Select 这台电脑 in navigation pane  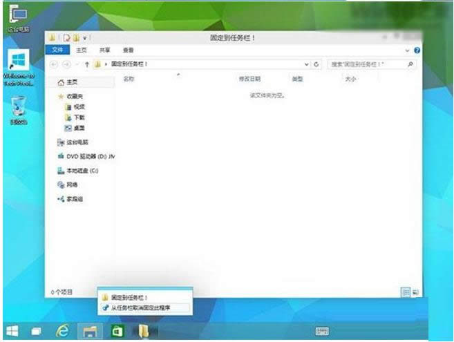tap(73, 142)
